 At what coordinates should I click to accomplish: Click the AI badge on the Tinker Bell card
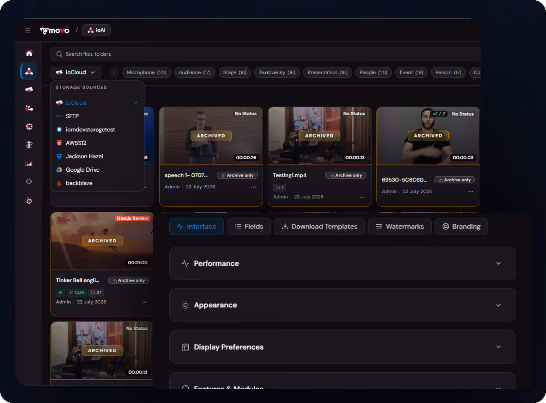60,292
